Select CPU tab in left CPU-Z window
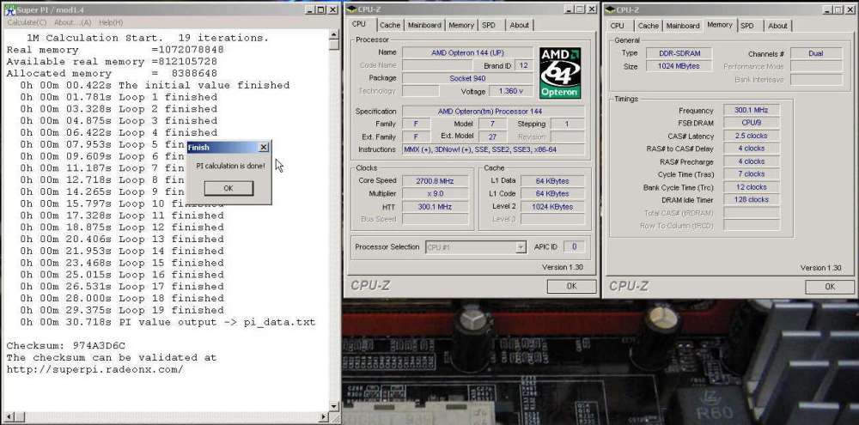 click(359, 24)
